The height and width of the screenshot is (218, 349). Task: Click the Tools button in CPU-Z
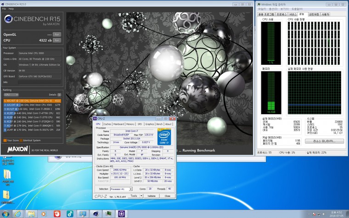click(x=134, y=196)
